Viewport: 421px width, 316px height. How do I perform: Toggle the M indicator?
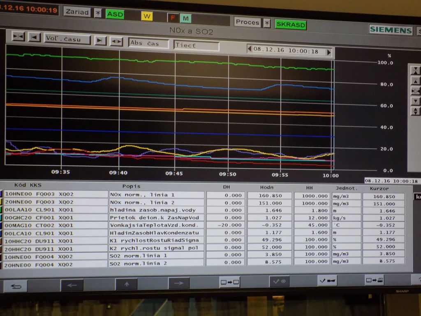point(185,18)
